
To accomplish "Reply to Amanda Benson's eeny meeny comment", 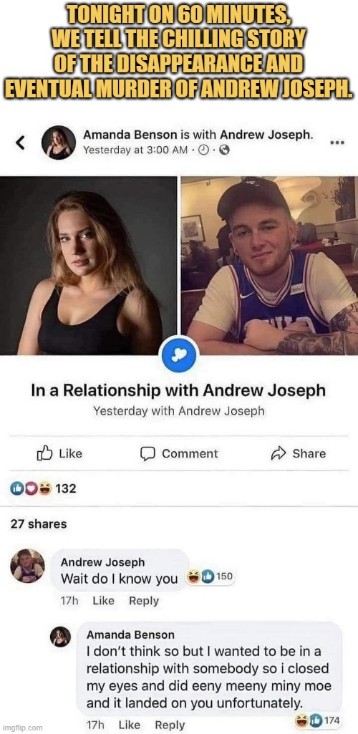I will [170, 725].
